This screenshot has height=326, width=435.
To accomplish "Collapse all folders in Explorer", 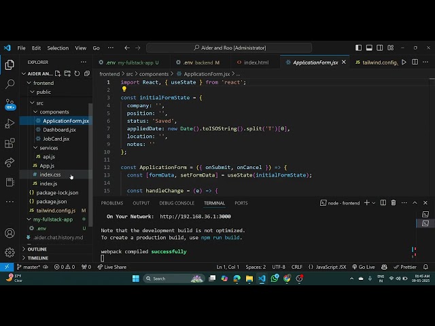I will [87, 73].
